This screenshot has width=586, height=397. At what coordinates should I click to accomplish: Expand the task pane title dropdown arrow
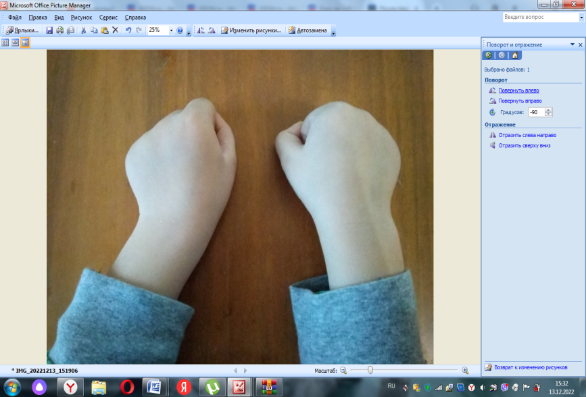click(571, 45)
